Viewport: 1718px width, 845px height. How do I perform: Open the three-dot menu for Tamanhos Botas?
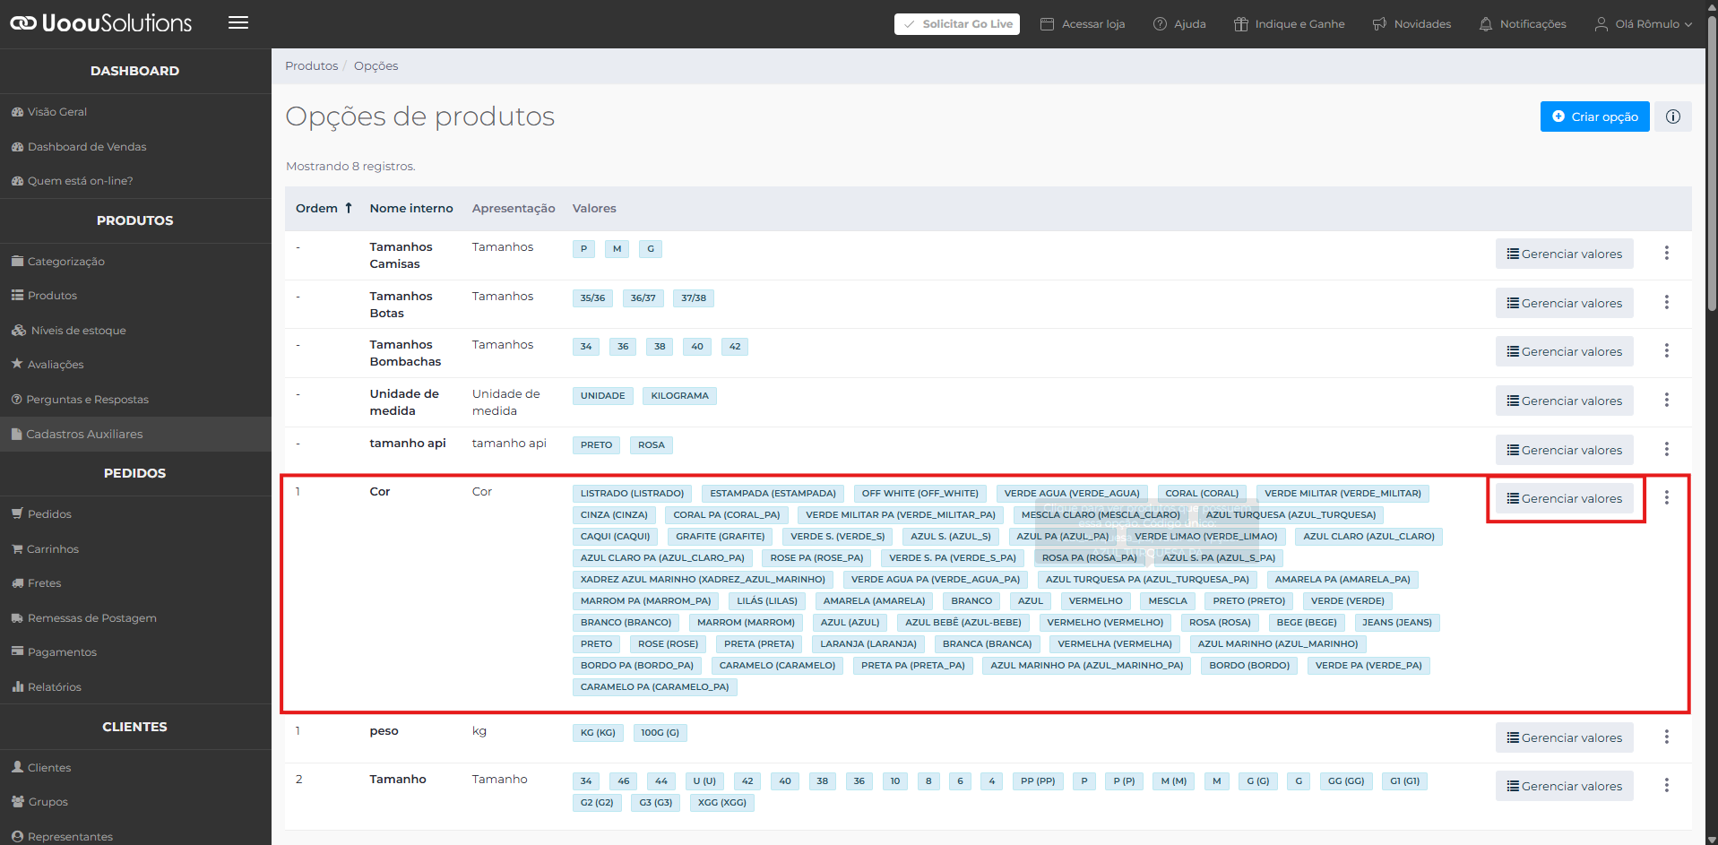(x=1667, y=302)
